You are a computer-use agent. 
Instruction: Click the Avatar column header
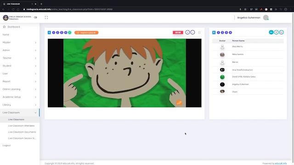(x=222, y=41)
